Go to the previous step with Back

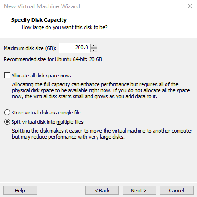coord(102,191)
